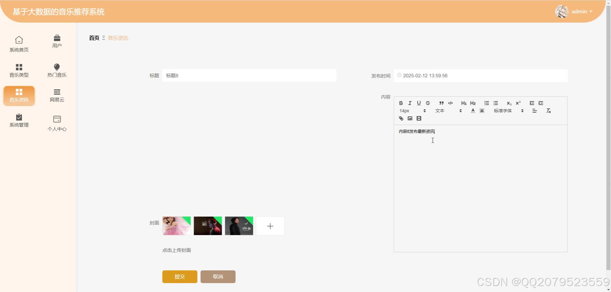Toggle strikethrough formatting in the editor
This screenshot has height=292, width=611.
(x=428, y=103)
